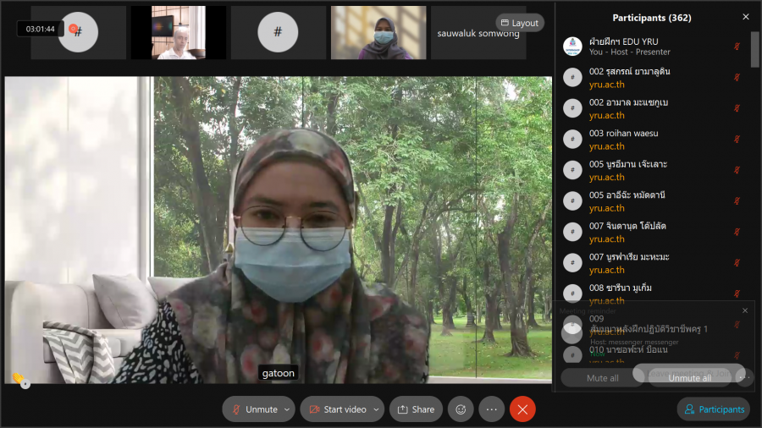Click the host avatar icon for EDU YRU
The height and width of the screenshot is (428, 762).
573,47
